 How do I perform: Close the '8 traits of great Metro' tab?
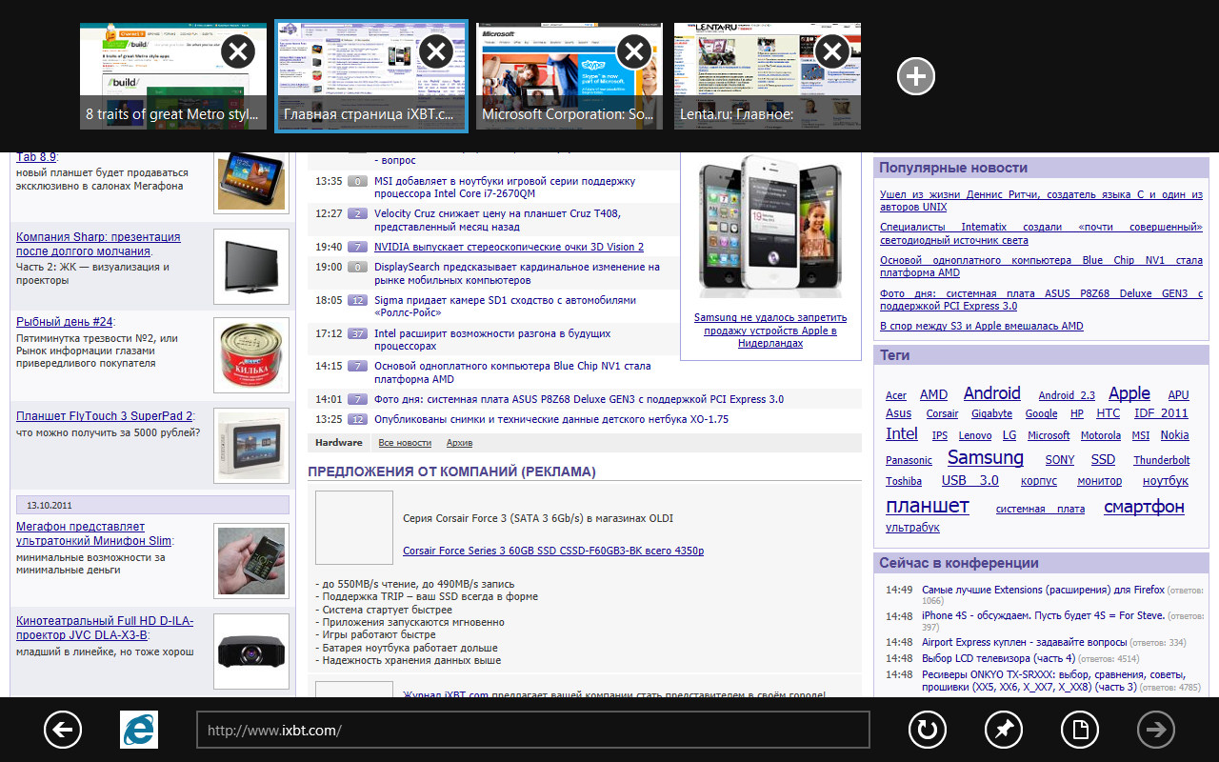238,51
